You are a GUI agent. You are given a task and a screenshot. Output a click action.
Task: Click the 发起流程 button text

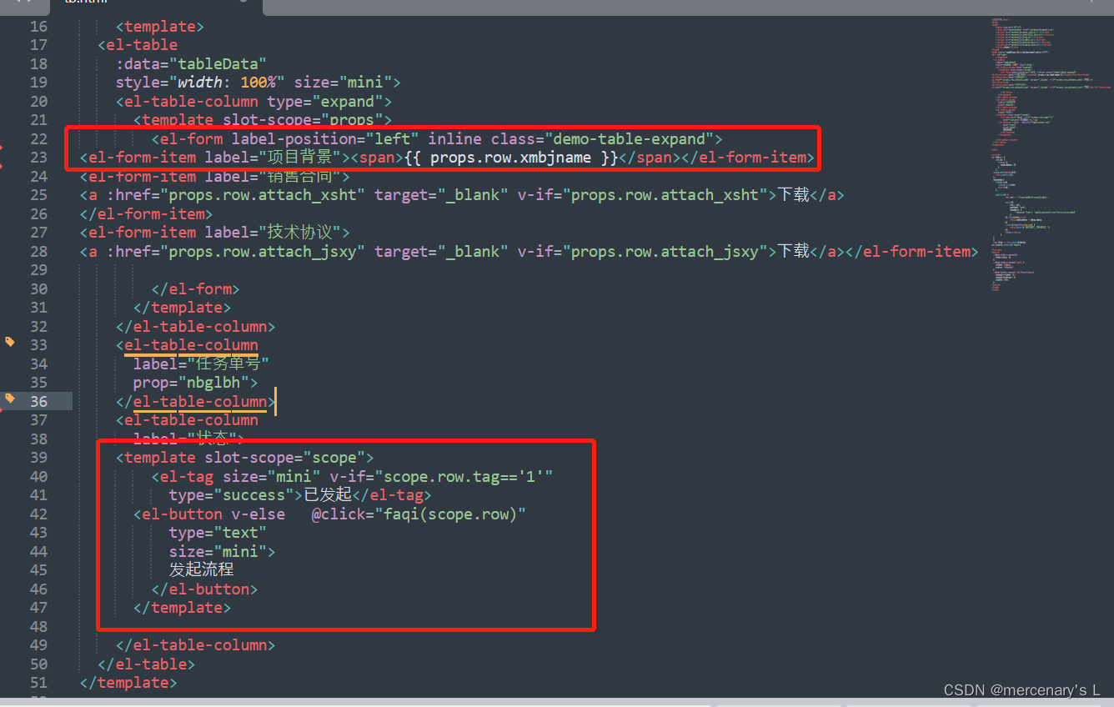tap(201, 570)
